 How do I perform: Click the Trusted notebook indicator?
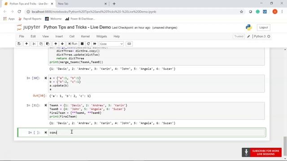[x=239, y=37]
